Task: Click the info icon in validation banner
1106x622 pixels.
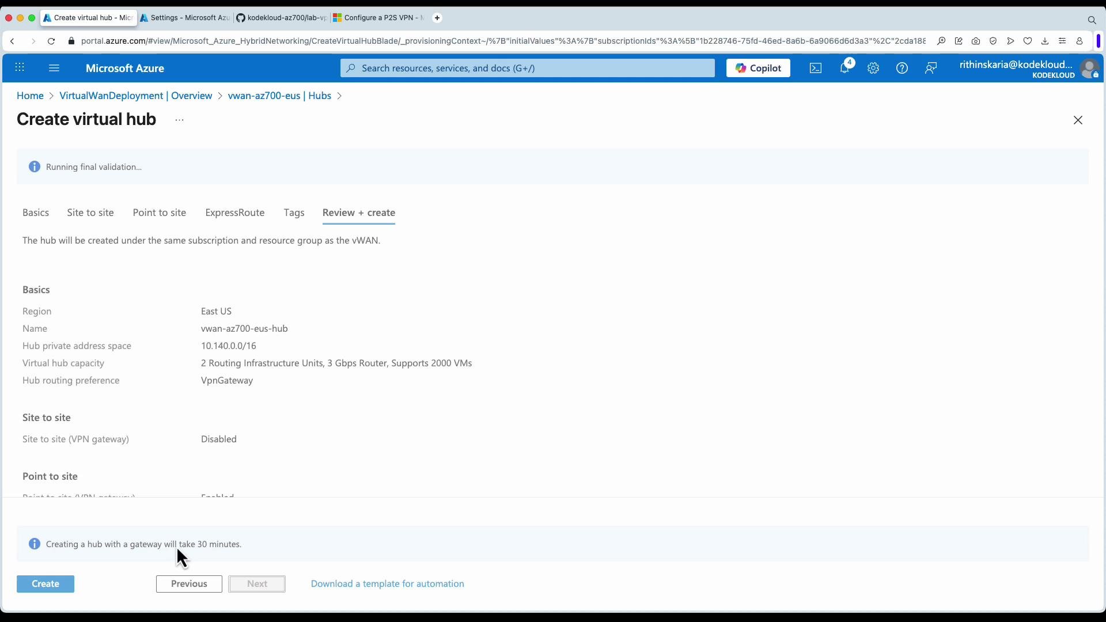Action: [35, 166]
